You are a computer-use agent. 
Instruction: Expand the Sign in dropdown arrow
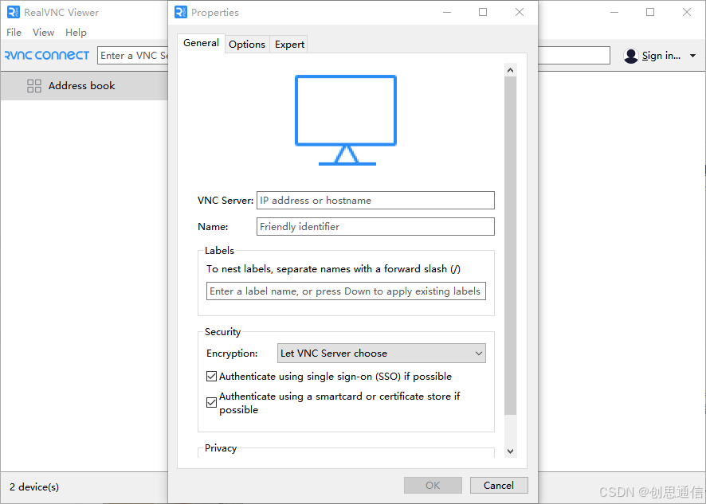693,56
